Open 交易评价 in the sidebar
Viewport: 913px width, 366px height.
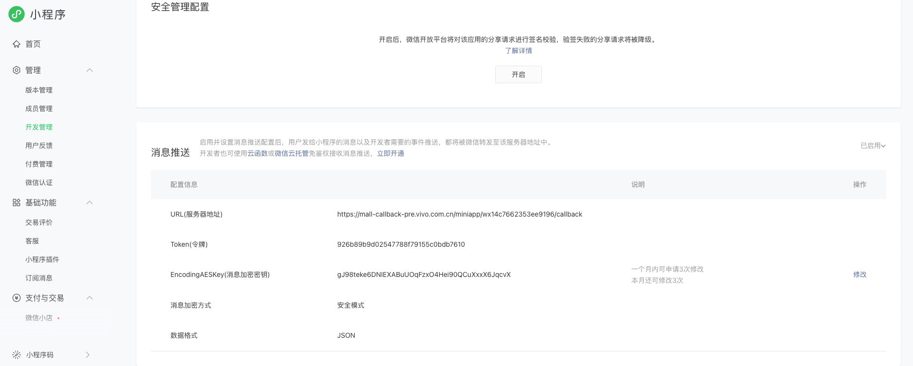coord(39,222)
